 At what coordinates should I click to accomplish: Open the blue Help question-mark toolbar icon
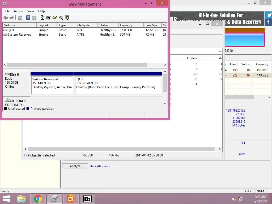click(28, 18)
